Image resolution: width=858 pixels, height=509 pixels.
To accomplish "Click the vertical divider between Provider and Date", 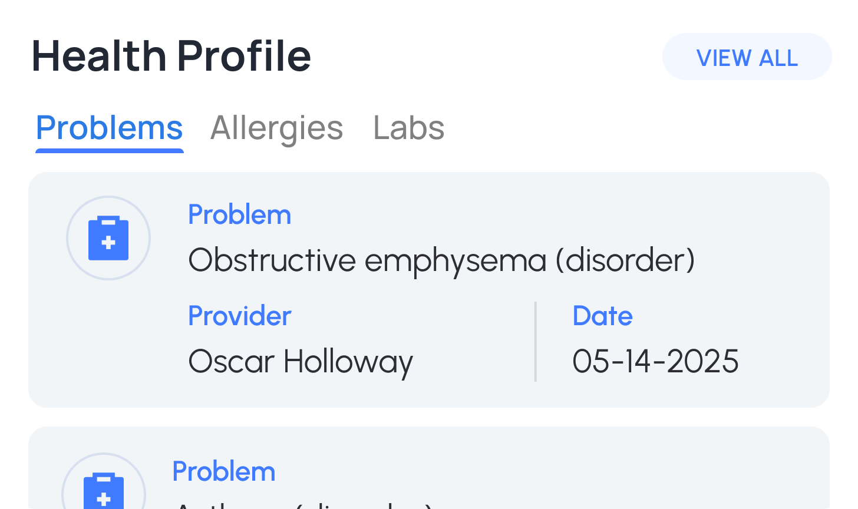I will [535, 342].
